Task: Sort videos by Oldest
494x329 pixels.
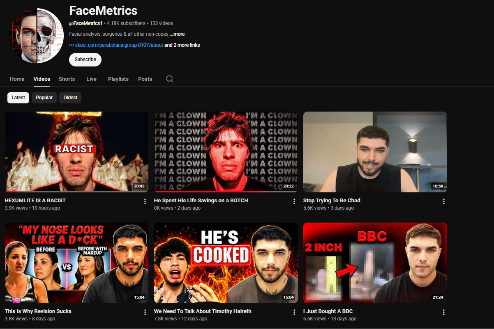Action: pyautogui.click(x=70, y=98)
